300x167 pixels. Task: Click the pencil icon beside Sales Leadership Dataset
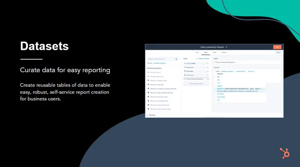click(x=226, y=47)
